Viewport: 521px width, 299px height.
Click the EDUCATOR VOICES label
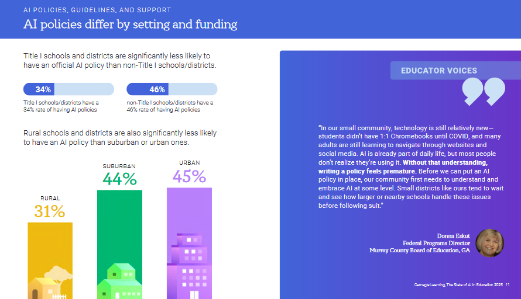click(x=439, y=71)
